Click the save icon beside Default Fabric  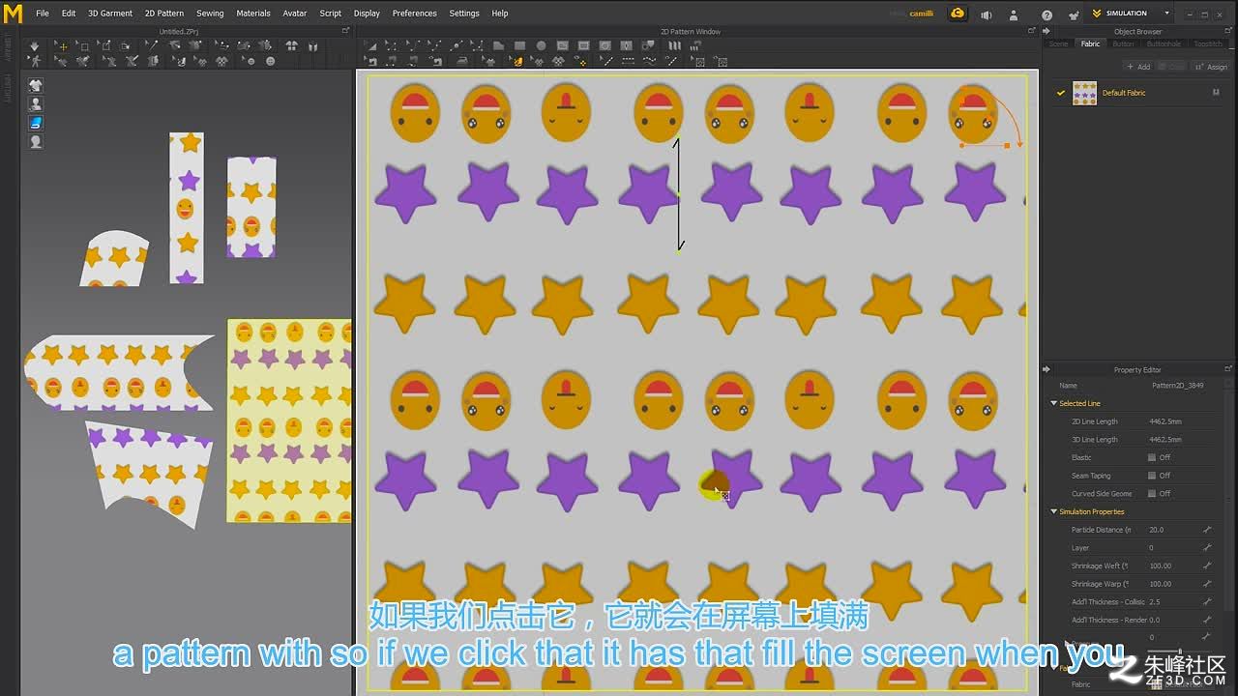(x=1216, y=92)
